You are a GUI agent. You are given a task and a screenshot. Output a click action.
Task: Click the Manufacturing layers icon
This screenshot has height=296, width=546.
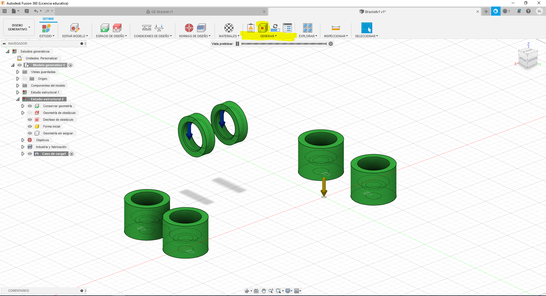(x=201, y=28)
